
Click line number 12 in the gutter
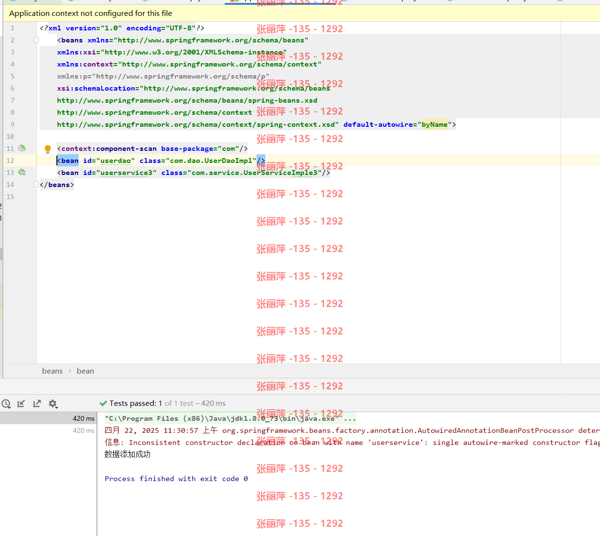(x=10, y=161)
